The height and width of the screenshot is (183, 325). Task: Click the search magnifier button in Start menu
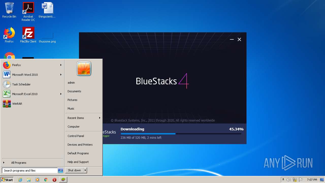(60, 171)
